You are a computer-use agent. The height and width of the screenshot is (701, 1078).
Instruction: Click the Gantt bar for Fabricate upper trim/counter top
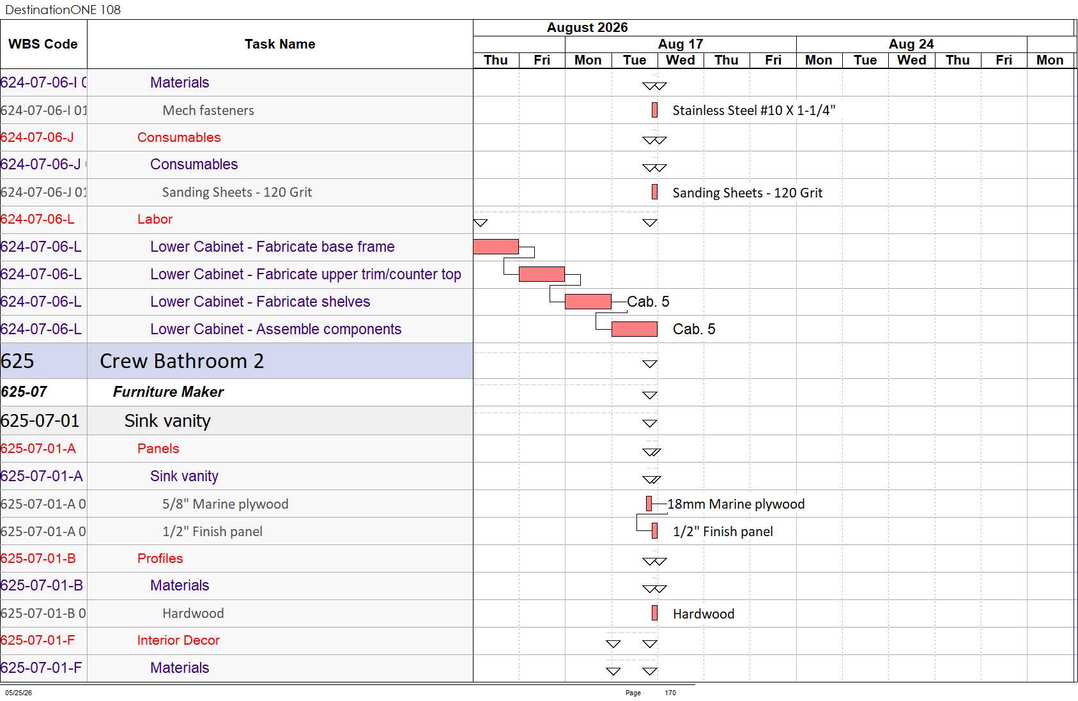[x=542, y=274]
